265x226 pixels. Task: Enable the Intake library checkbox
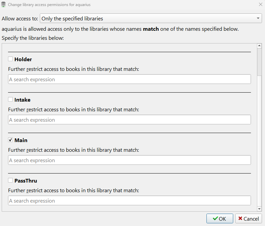click(x=10, y=100)
